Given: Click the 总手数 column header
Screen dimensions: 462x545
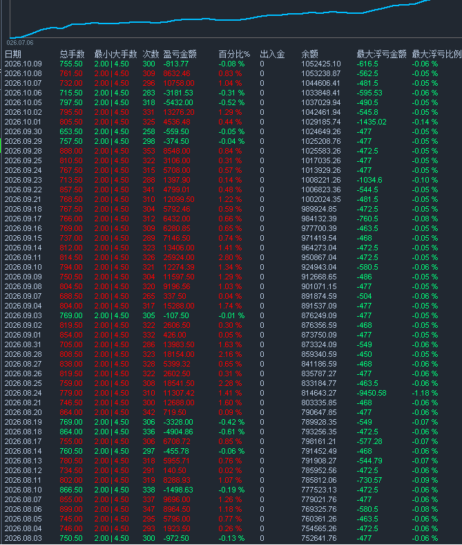Looking at the screenshot, I should (72, 54).
